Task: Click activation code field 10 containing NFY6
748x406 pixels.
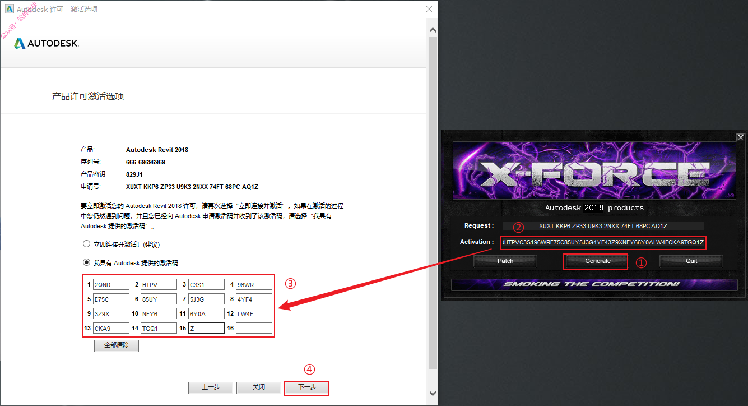Action: click(x=159, y=313)
